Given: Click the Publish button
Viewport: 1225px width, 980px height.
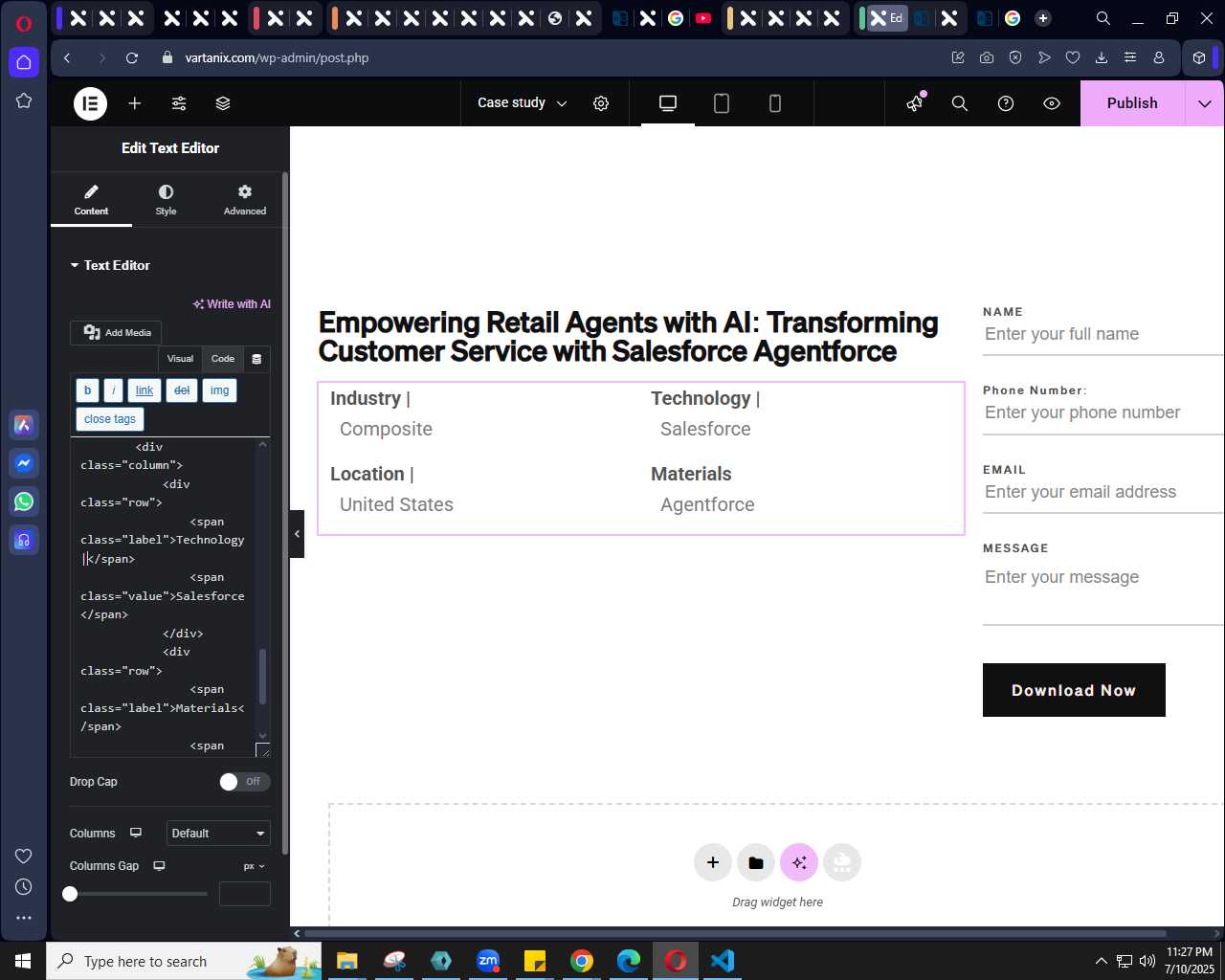Looking at the screenshot, I should (1132, 103).
